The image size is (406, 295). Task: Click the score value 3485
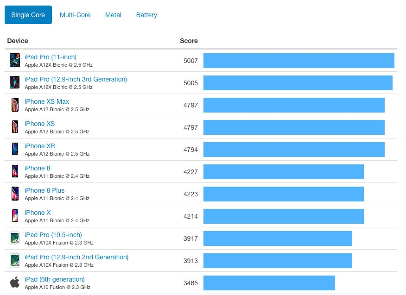coord(190,283)
